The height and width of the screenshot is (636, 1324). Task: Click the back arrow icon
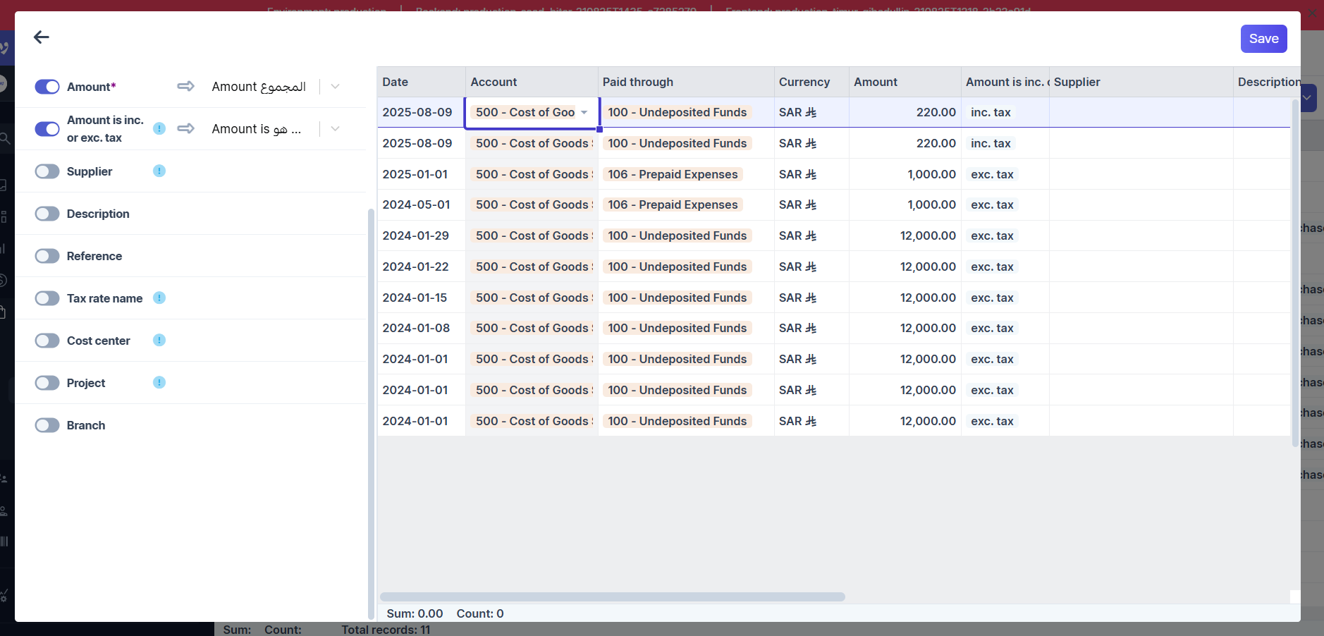click(42, 37)
